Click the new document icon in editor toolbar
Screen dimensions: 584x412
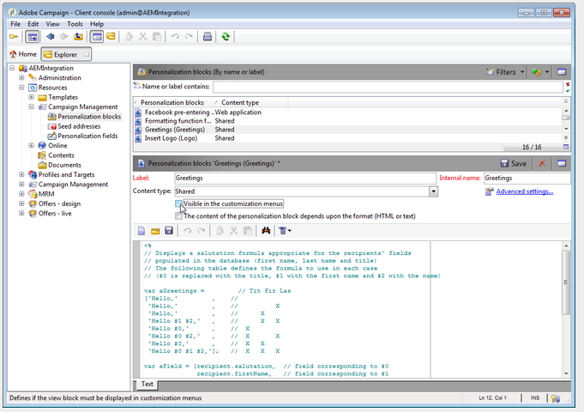142,231
